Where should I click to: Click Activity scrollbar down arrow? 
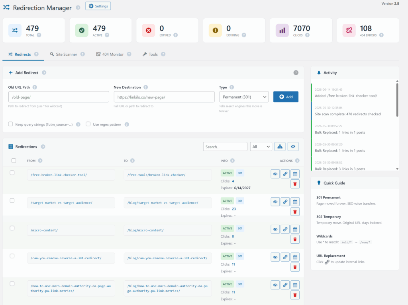(x=397, y=169)
